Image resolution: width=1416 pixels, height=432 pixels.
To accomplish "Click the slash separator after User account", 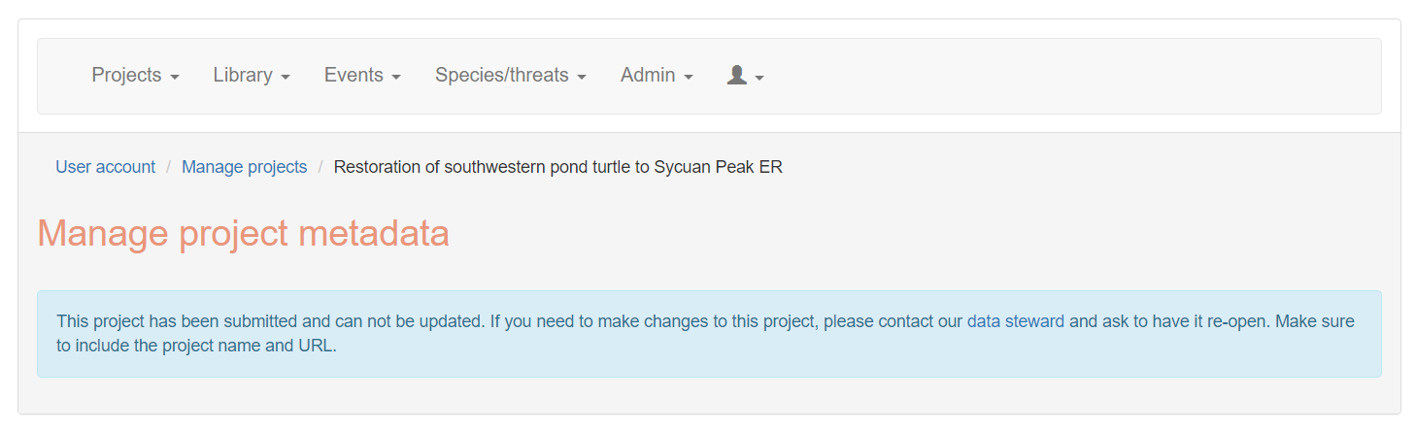I will click(169, 167).
